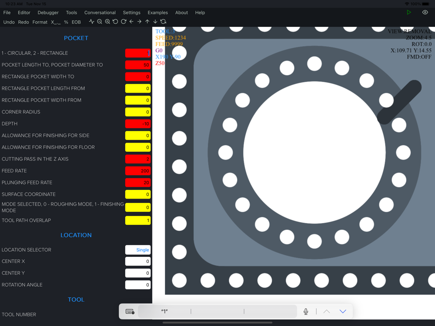Click the TOOL section heading
The height and width of the screenshot is (326, 435).
coord(76,299)
